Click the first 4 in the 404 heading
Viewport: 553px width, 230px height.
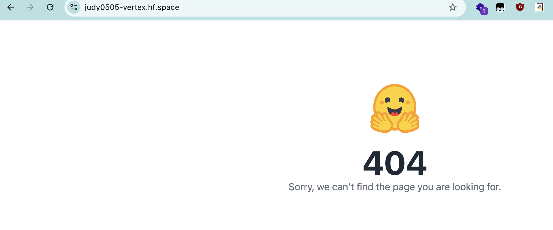[373, 163]
